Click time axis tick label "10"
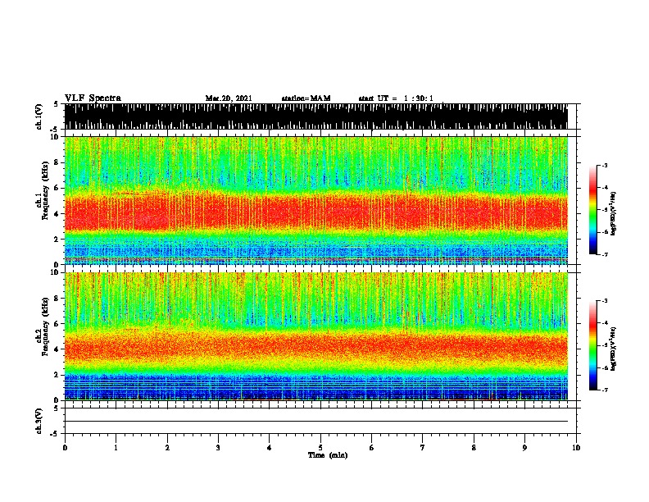This screenshot has width=649, height=502. pyautogui.click(x=576, y=447)
